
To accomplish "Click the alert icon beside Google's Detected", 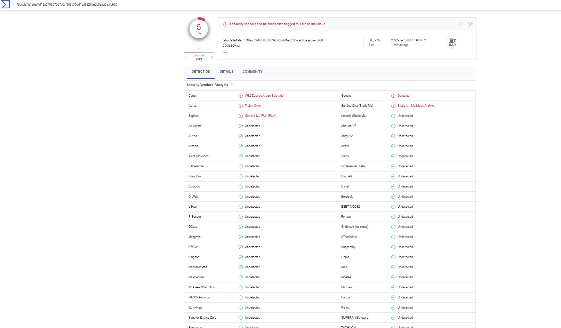I will click(393, 96).
